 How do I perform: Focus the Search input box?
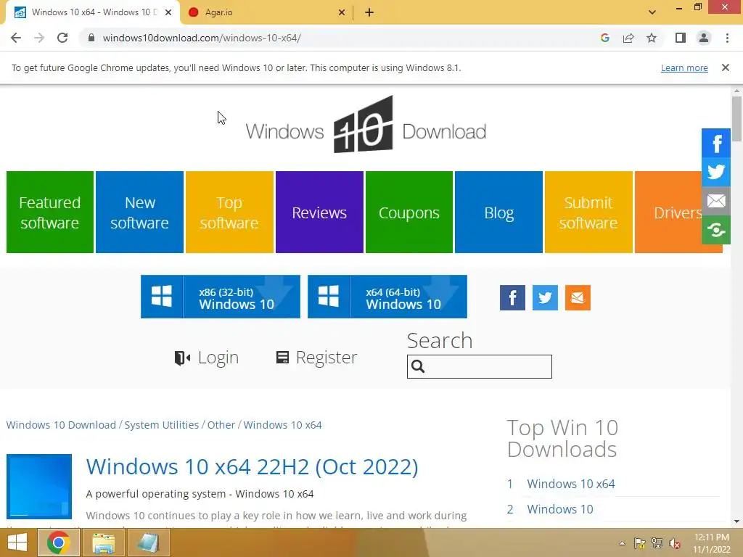[480, 366]
